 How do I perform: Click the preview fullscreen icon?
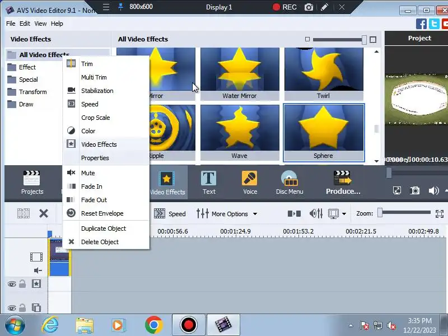[x=397, y=190]
